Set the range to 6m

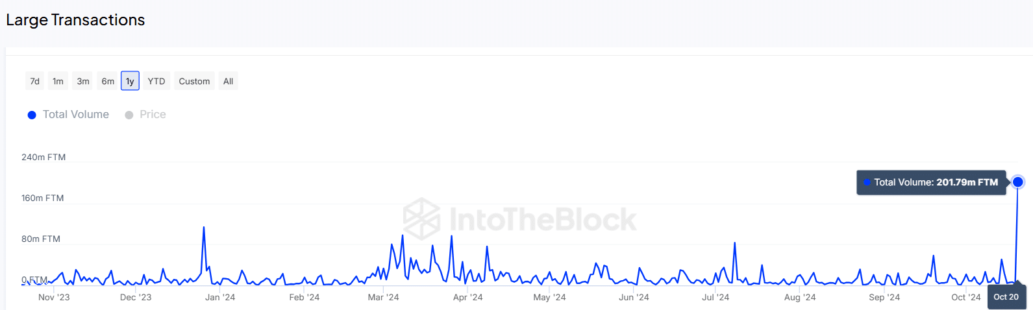tap(108, 81)
